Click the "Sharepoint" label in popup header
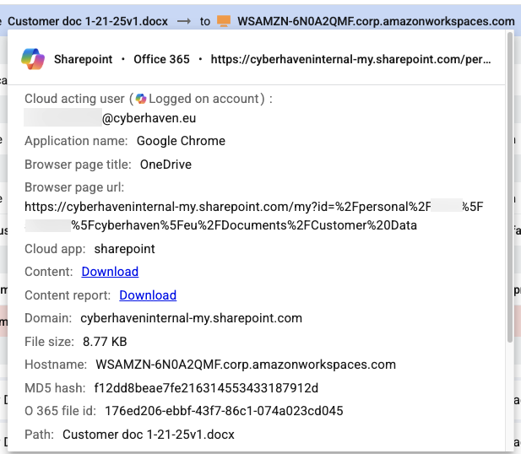 tap(83, 60)
